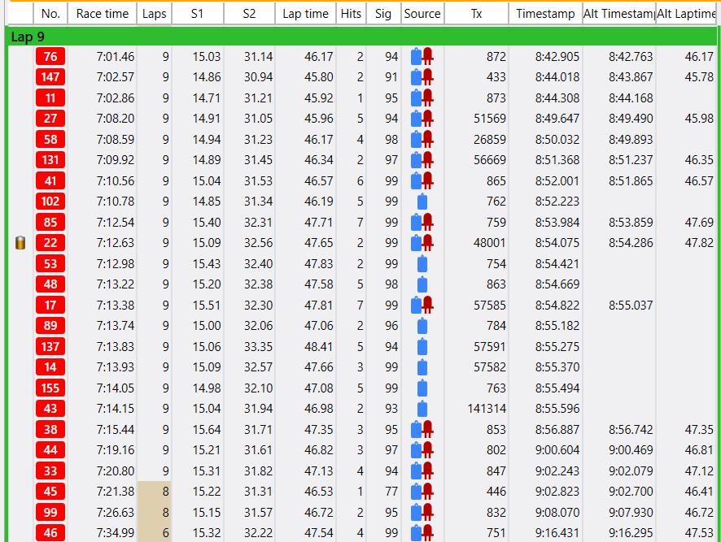Screen dimensions: 721x542
Task: Click signal value 77 for number 45
Action: tap(391, 492)
